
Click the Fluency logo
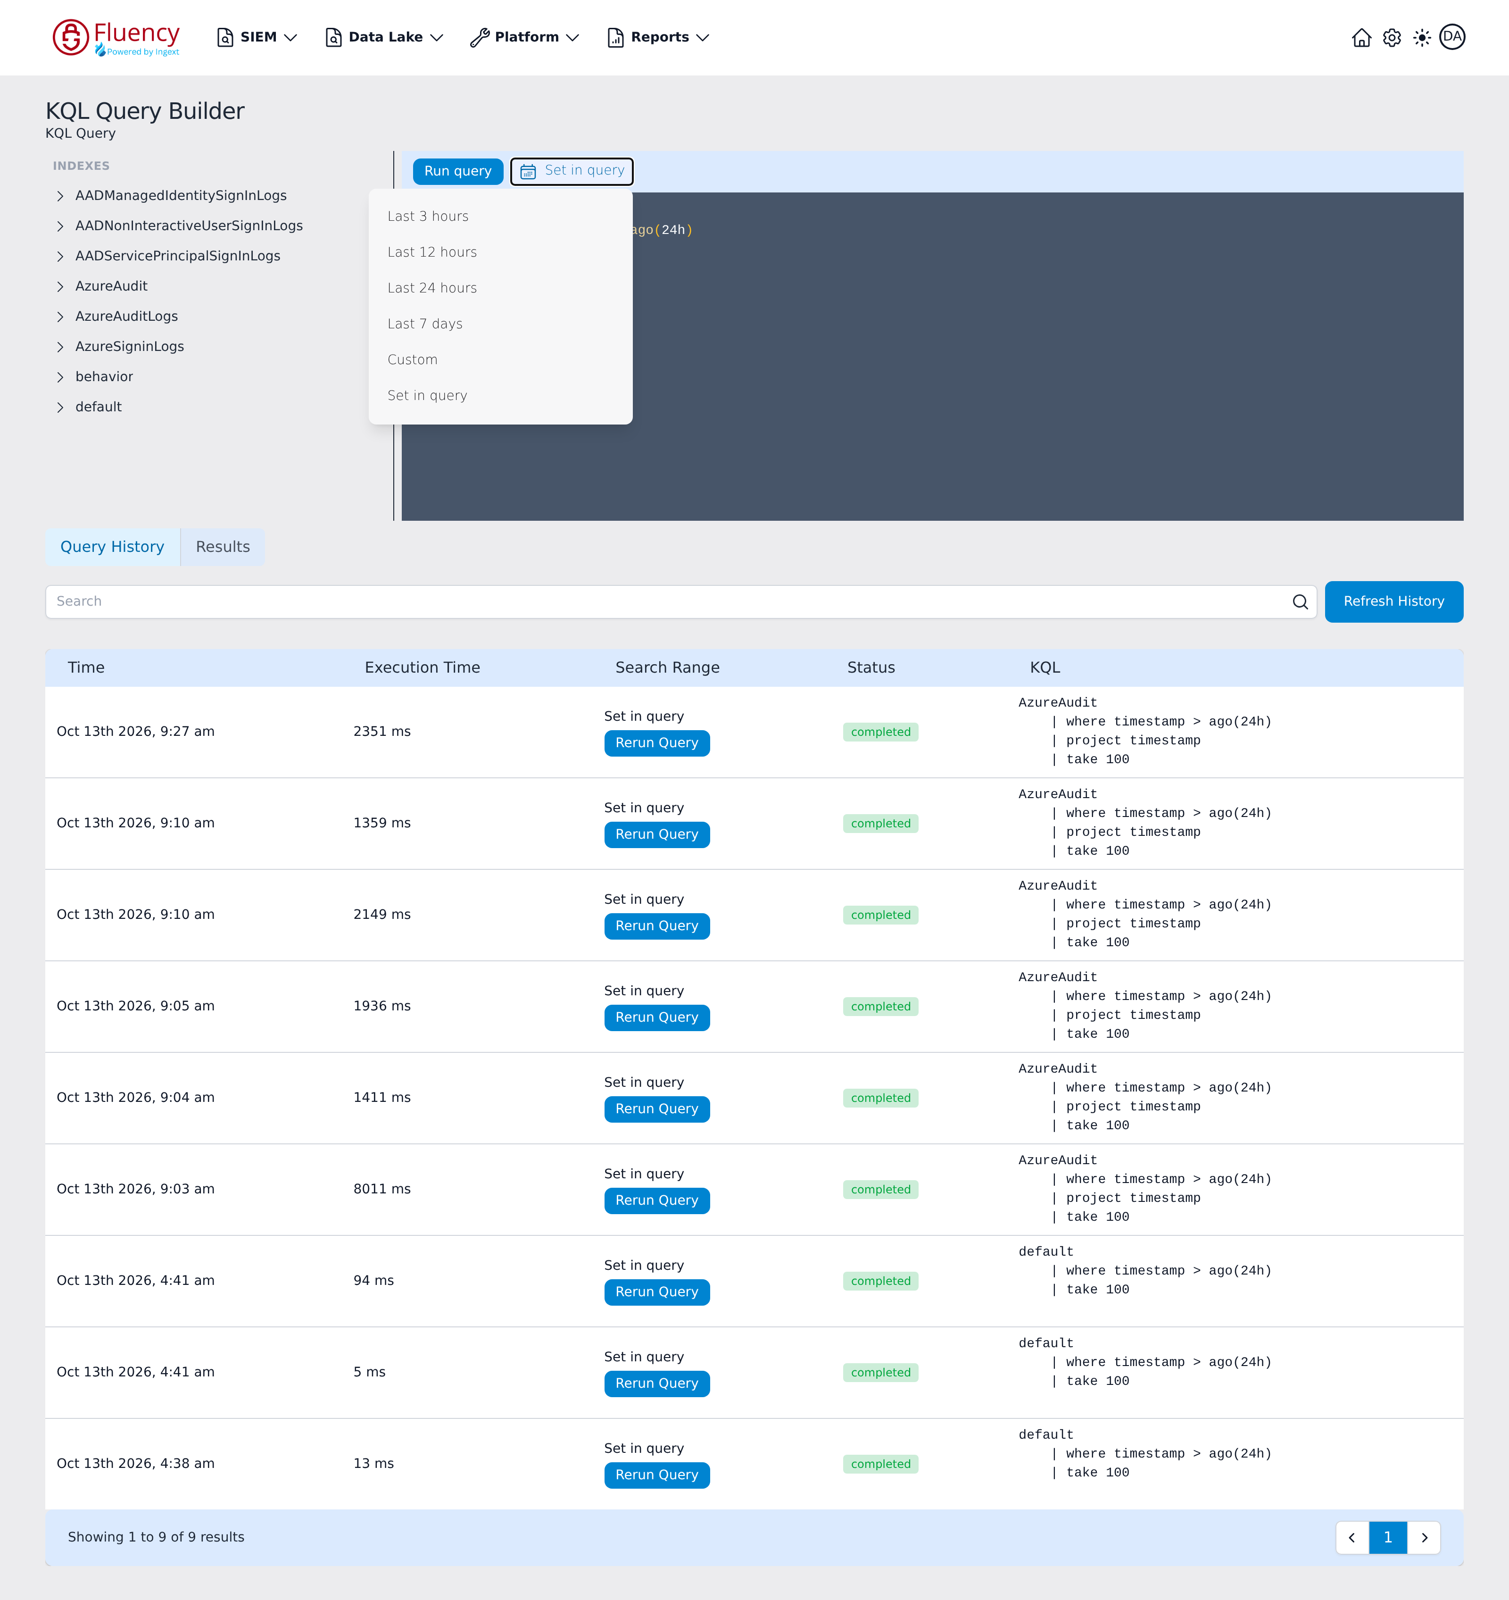pos(116,37)
